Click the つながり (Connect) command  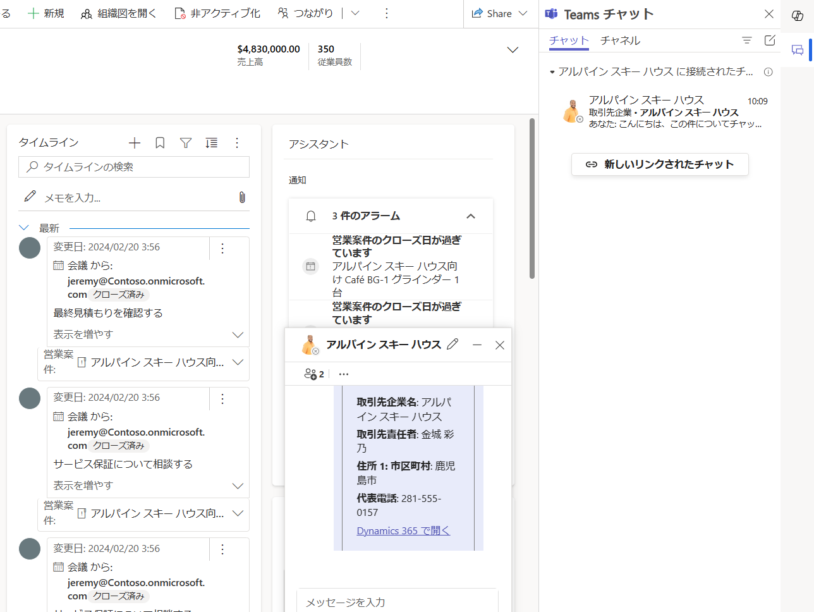point(306,13)
